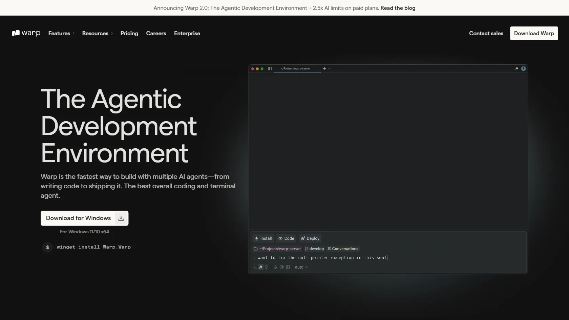This screenshot has width=569, height=320.
Task: Add a new terminal tab with plus icon
Action: pyautogui.click(x=324, y=68)
